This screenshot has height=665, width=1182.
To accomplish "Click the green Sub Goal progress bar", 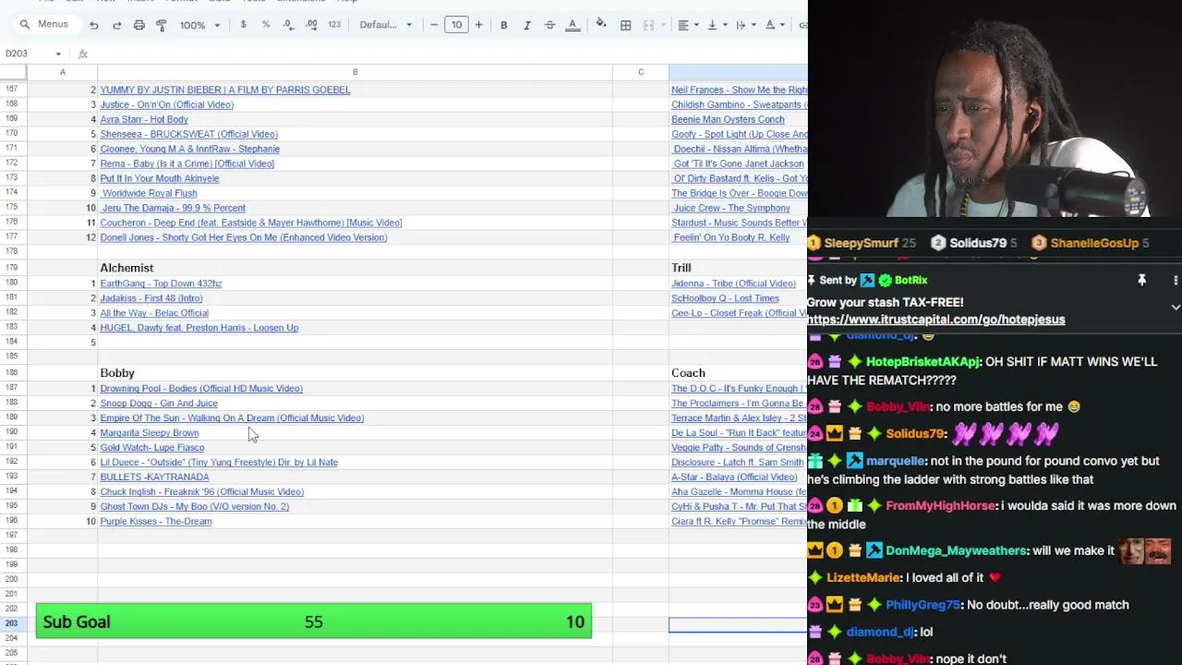I will [314, 622].
